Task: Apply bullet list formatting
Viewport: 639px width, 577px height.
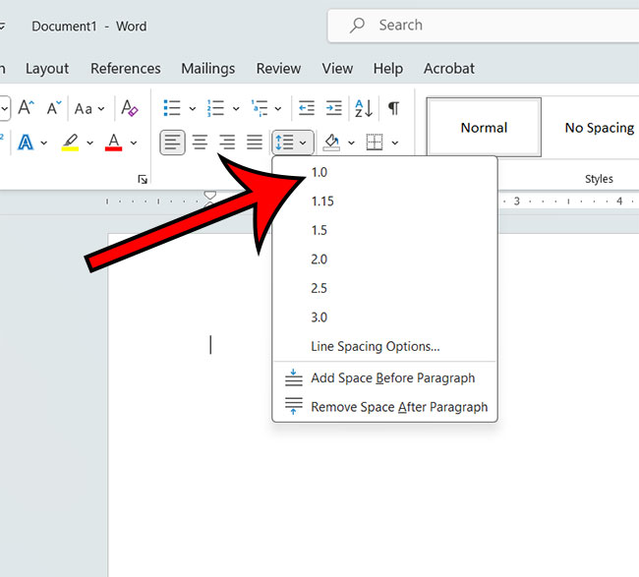Action: tap(172, 108)
